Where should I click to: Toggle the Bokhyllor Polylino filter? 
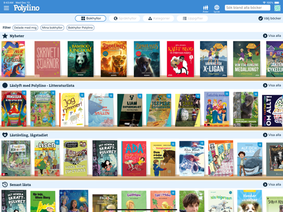click(x=80, y=28)
